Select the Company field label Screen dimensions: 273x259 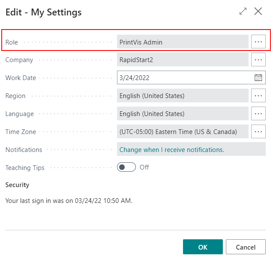click(19, 60)
